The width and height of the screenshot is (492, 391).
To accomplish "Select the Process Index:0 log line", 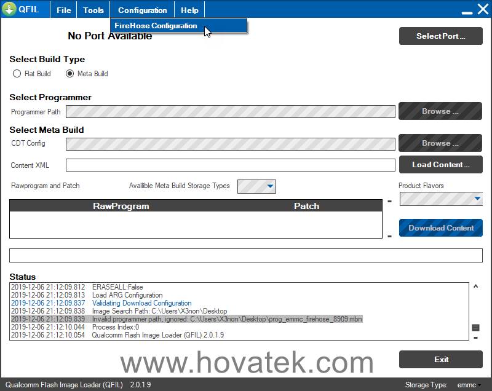I will (x=74, y=327).
